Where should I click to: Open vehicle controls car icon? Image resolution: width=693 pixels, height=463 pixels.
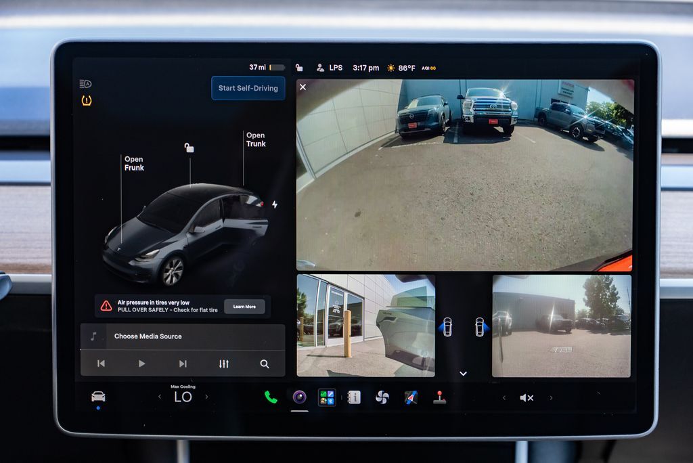tap(98, 396)
